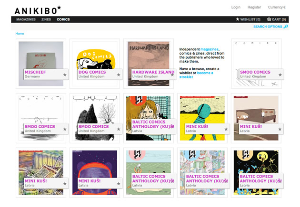Follow the 'magazines' link in intro text
The height and width of the screenshot is (207, 300).
[210, 49]
